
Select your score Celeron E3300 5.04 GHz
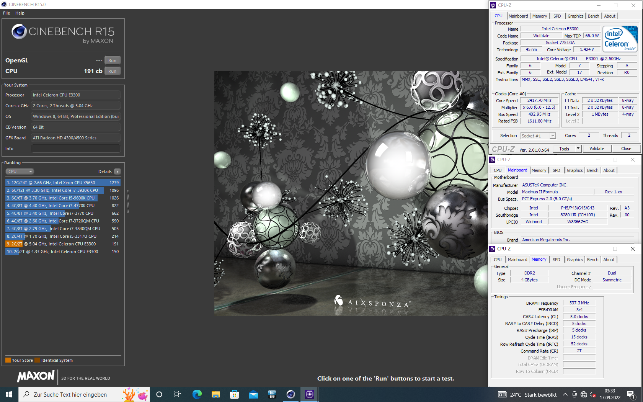pos(63,244)
